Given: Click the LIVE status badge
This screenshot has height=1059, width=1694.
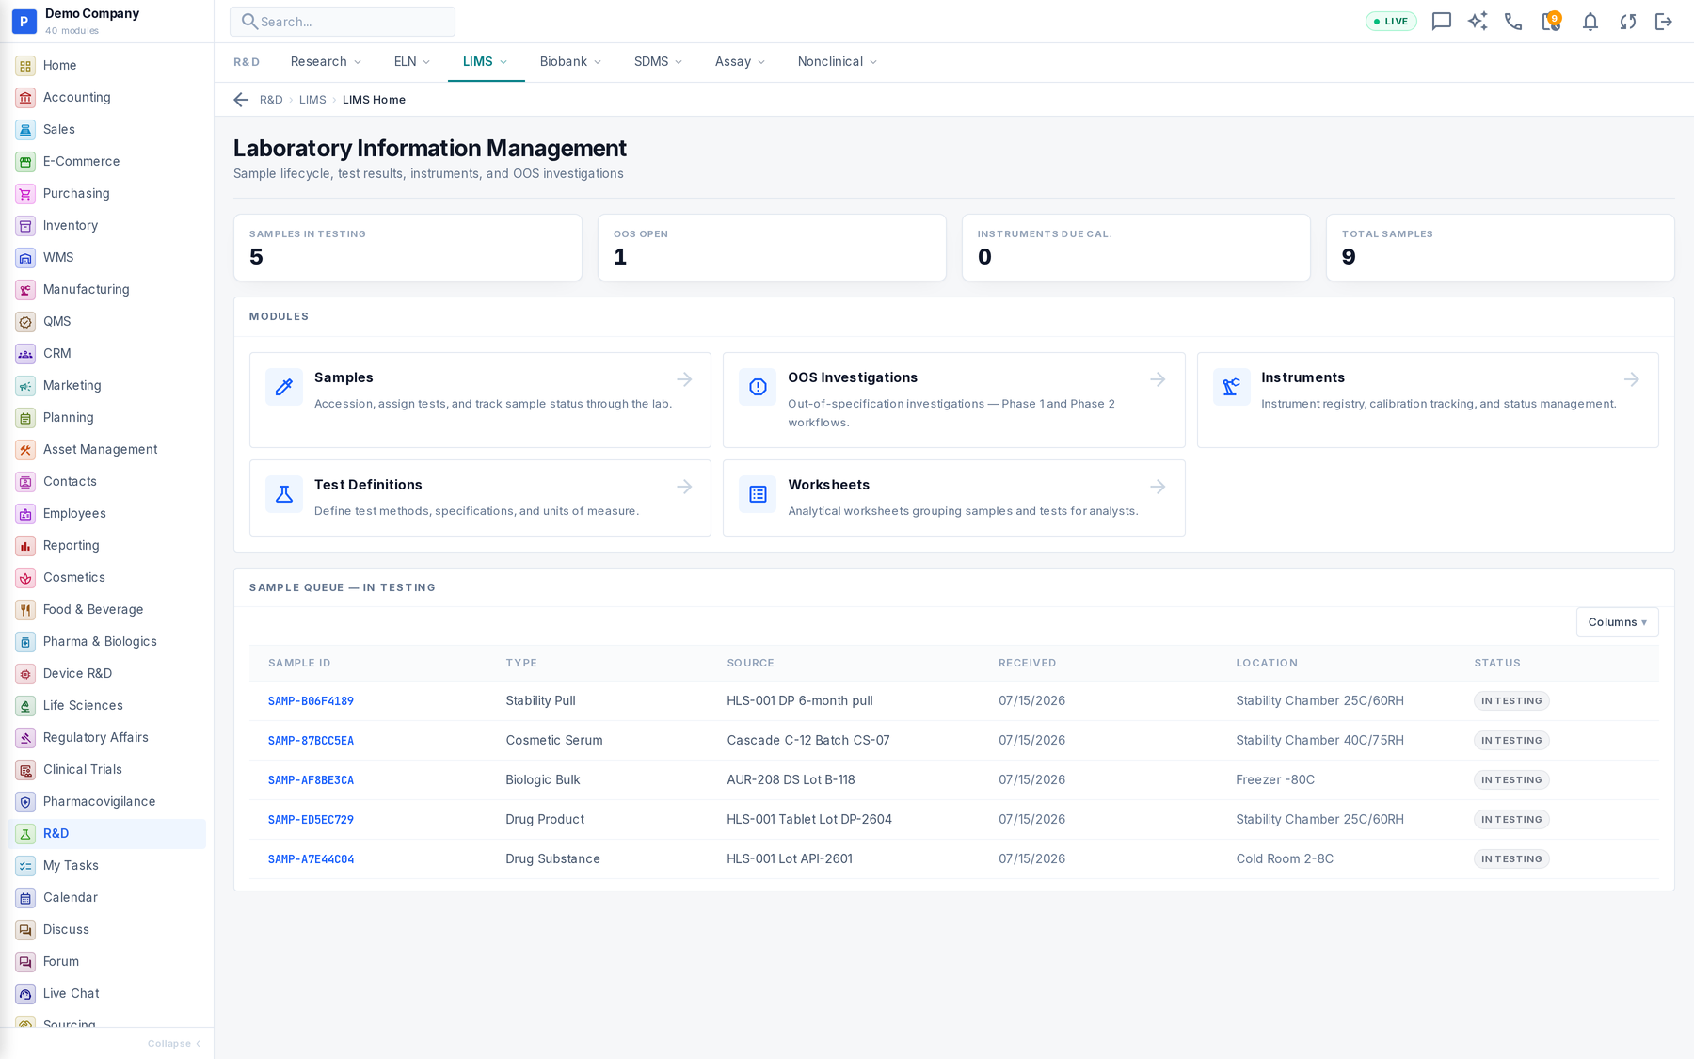Looking at the screenshot, I should point(1391,22).
